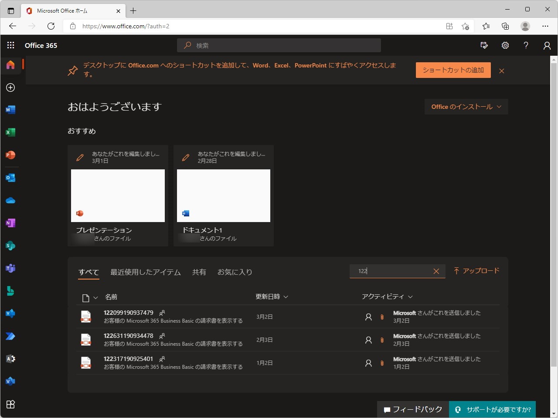Open OneNote from the sidebar
Viewport: 558px width, 418px height.
click(x=10, y=223)
